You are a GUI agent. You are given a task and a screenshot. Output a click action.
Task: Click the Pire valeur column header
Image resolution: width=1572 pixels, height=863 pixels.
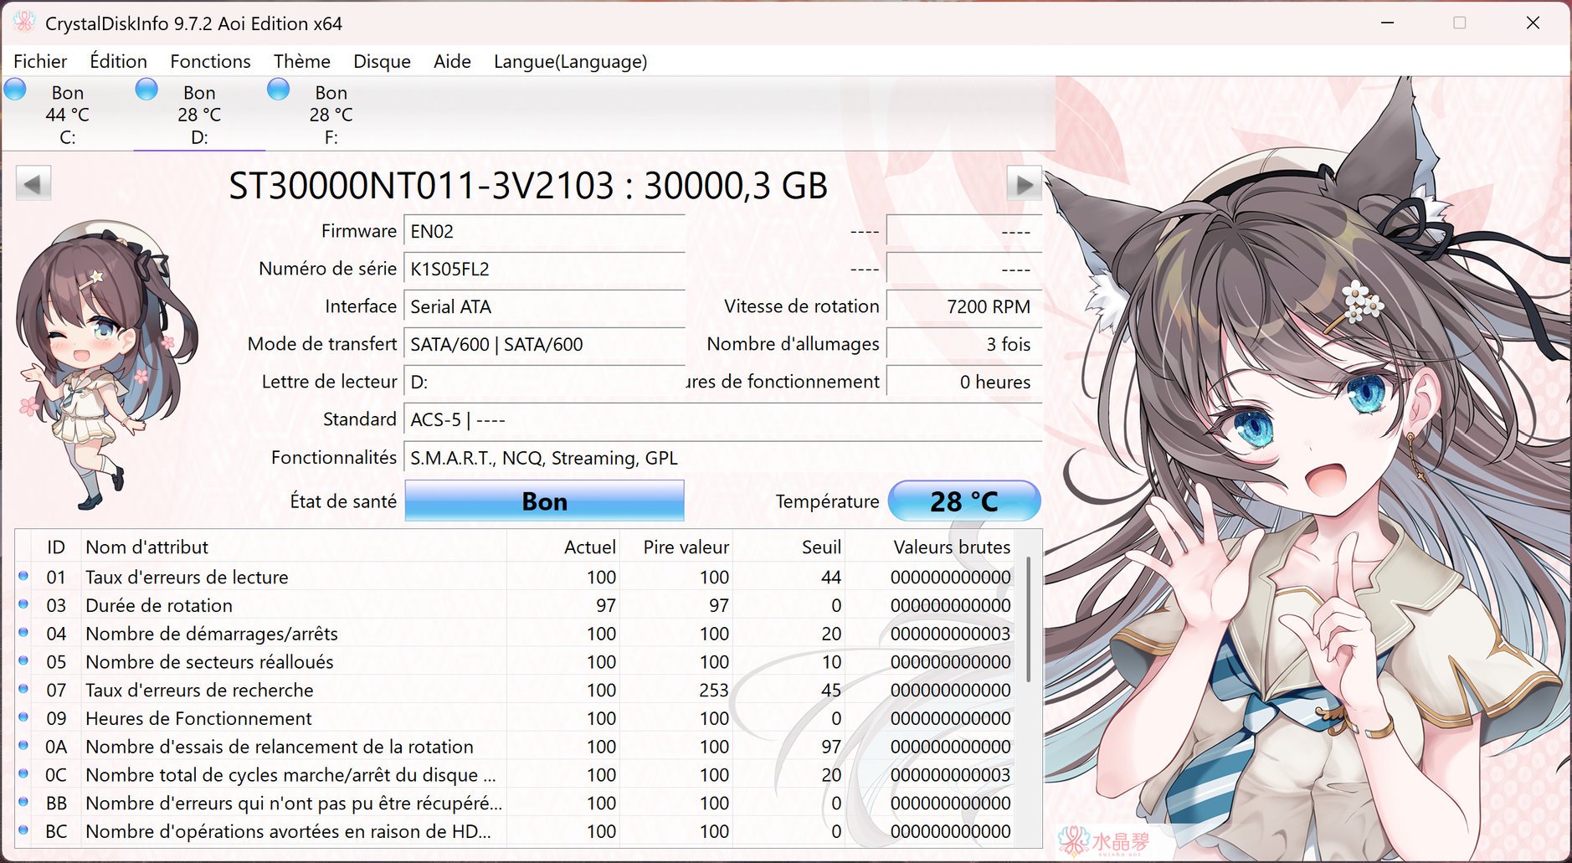676,547
